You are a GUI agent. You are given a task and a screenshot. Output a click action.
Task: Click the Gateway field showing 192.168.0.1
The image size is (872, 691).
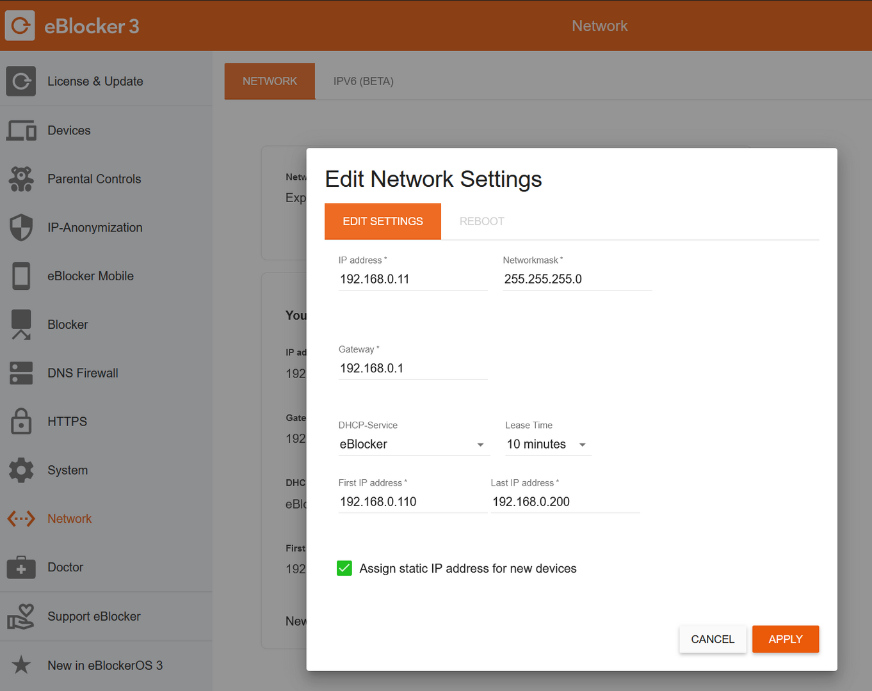413,368
